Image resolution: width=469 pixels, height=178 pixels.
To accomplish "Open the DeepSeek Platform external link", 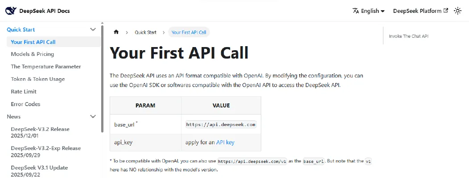I will point(420,11).
